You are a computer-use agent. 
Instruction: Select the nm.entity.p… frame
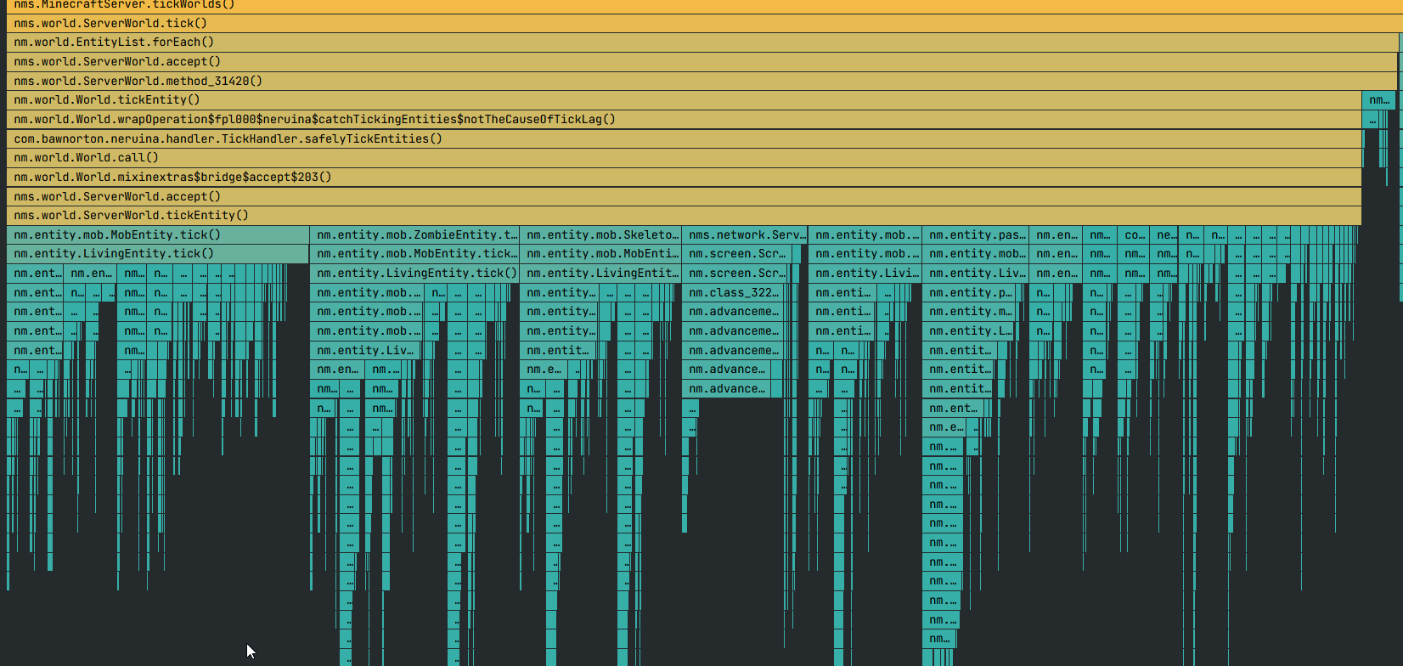[968, 293]
